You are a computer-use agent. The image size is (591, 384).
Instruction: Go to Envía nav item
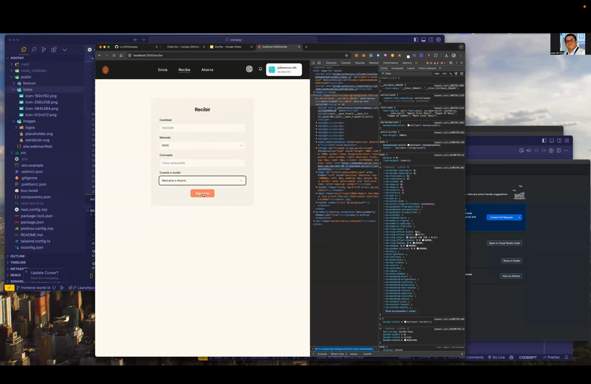[163, 70]
